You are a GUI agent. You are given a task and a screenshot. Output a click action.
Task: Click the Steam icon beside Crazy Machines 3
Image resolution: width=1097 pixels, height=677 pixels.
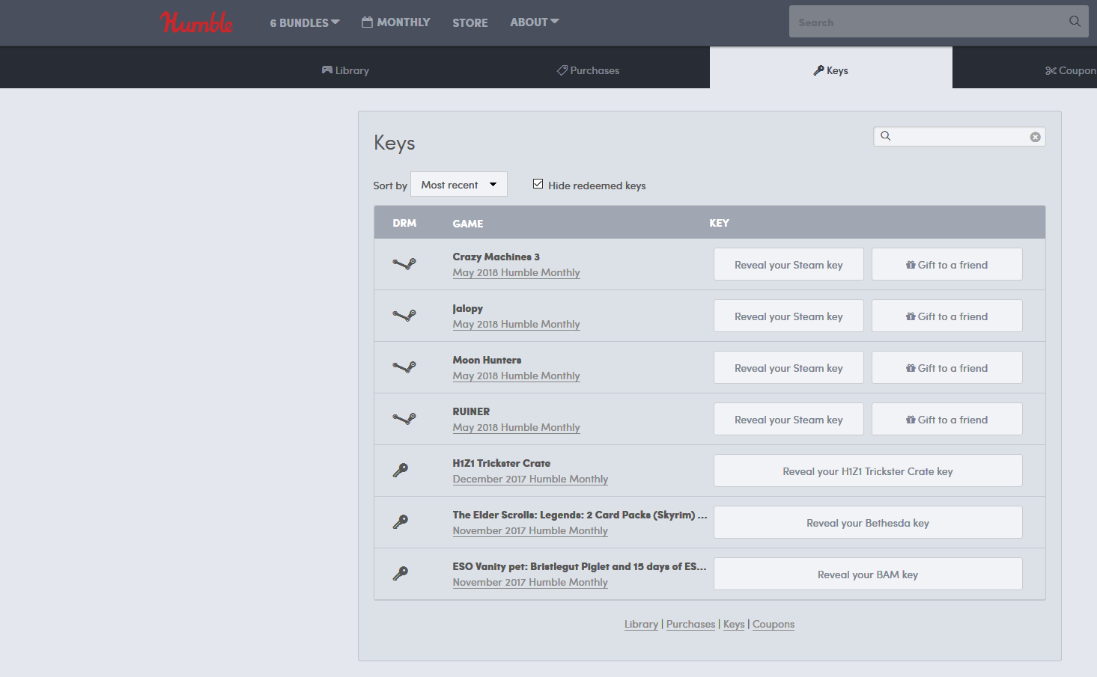coord(404,264)
